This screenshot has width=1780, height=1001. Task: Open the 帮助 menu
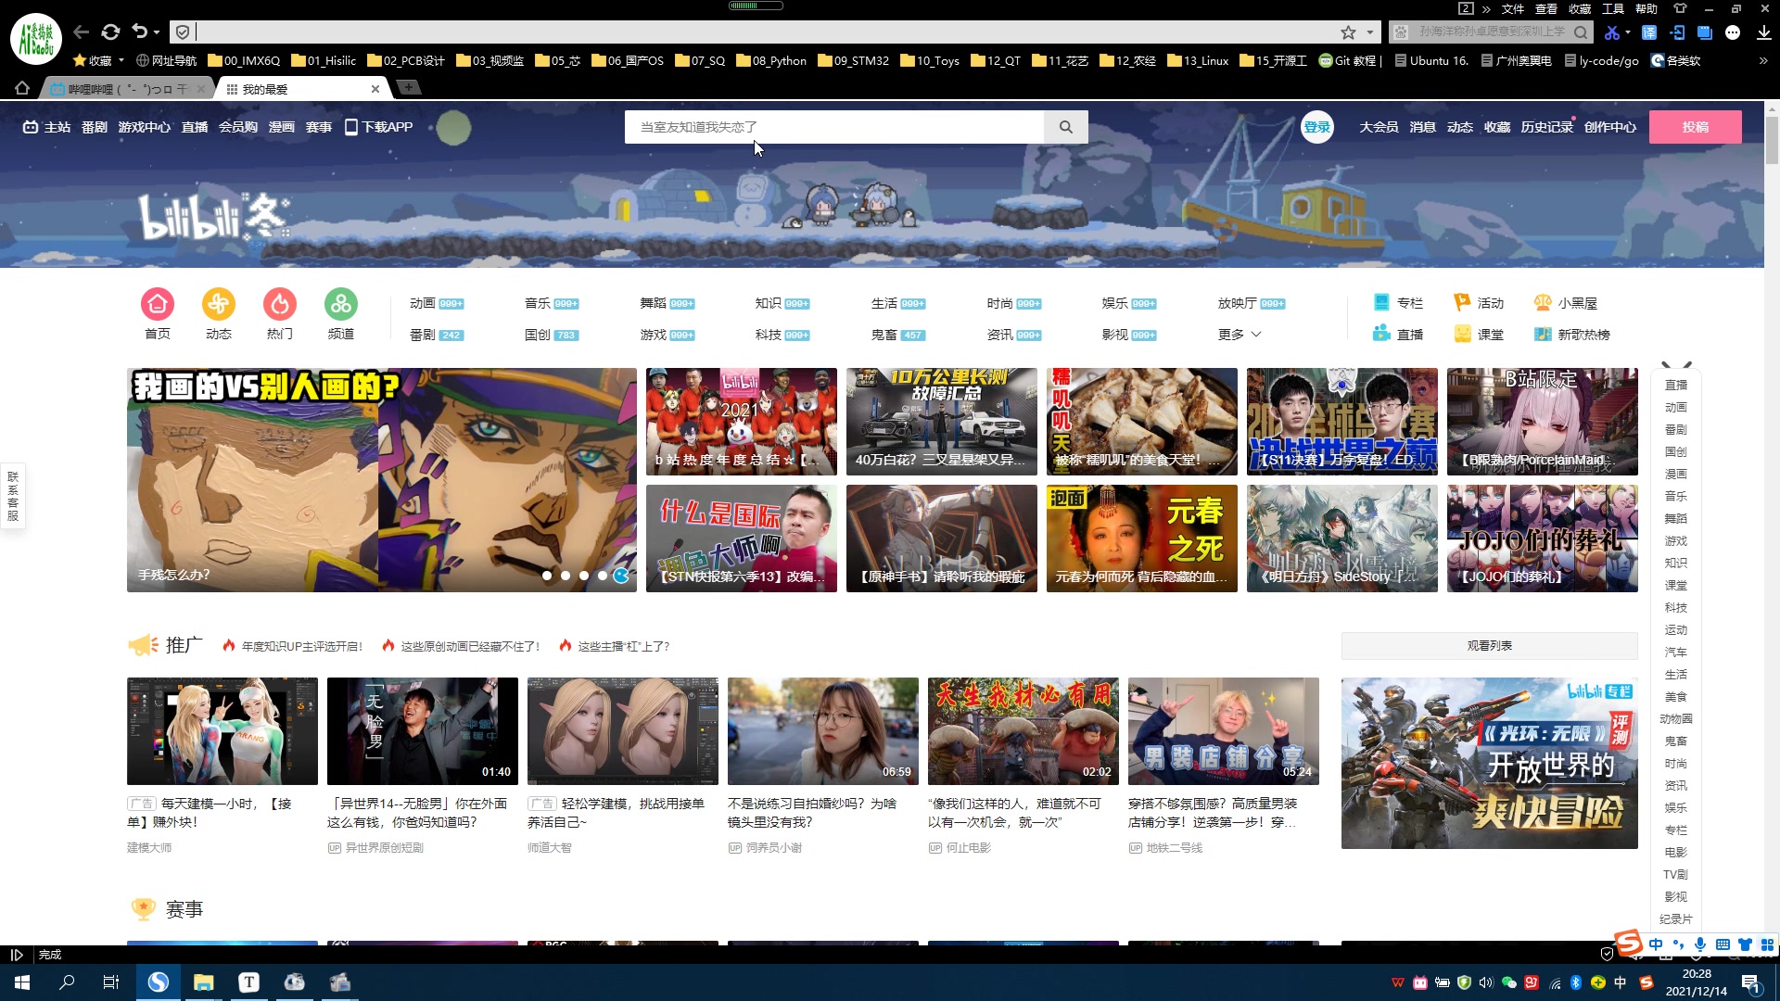point(1646,8)
